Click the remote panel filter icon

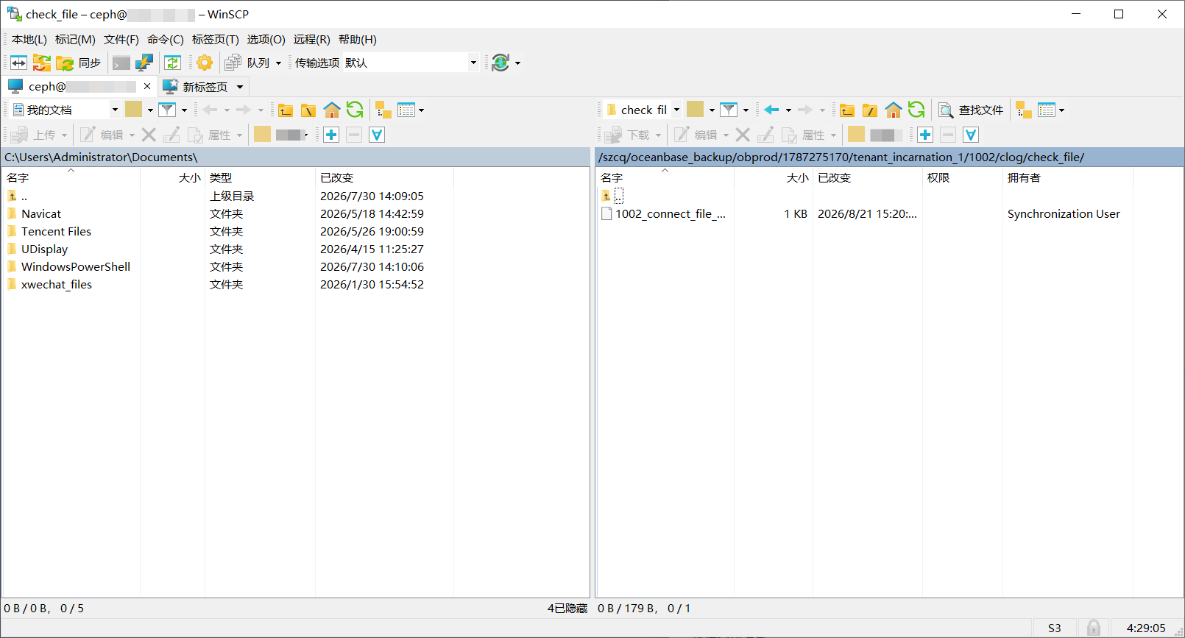click(729, 110)
